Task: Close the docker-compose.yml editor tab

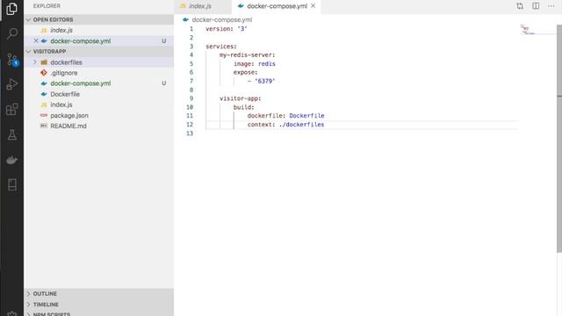Action: [x=313, y=6]
